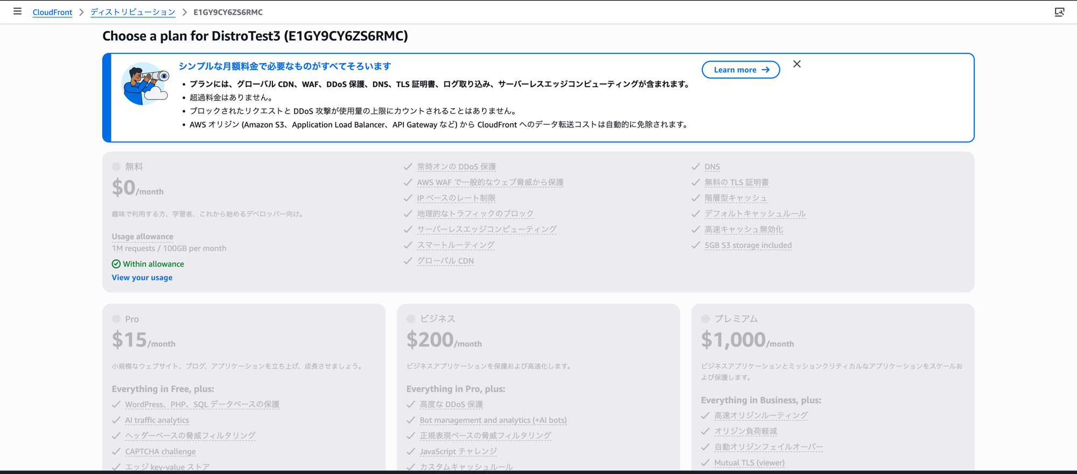Click the $1,000/month price text
Viewport: 1077px width, 474px height.
pos(747,340)
